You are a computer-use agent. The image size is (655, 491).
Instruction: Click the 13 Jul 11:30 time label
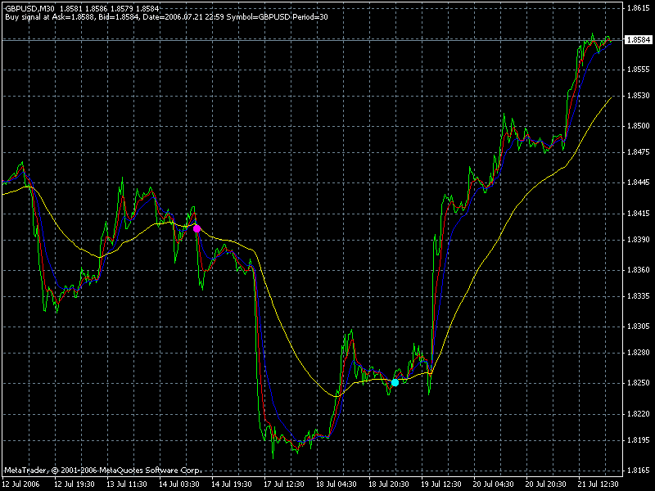coord(127,484)
